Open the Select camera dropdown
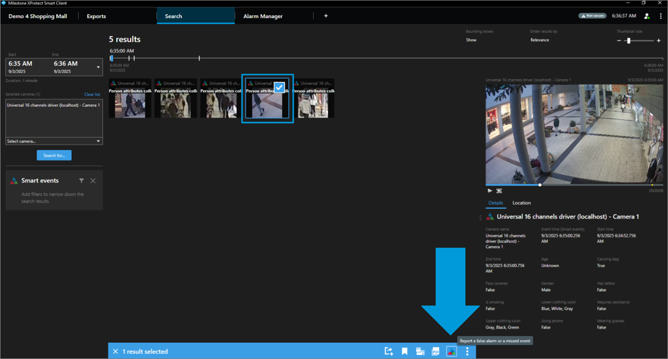This screenshot has height=359, width=668. click(x=54, y=141)
